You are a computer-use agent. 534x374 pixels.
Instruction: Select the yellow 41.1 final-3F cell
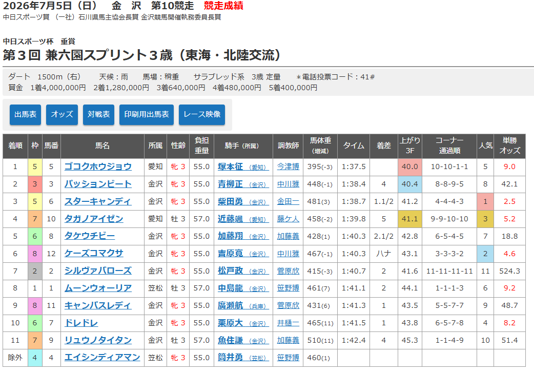tap(410, 219)
